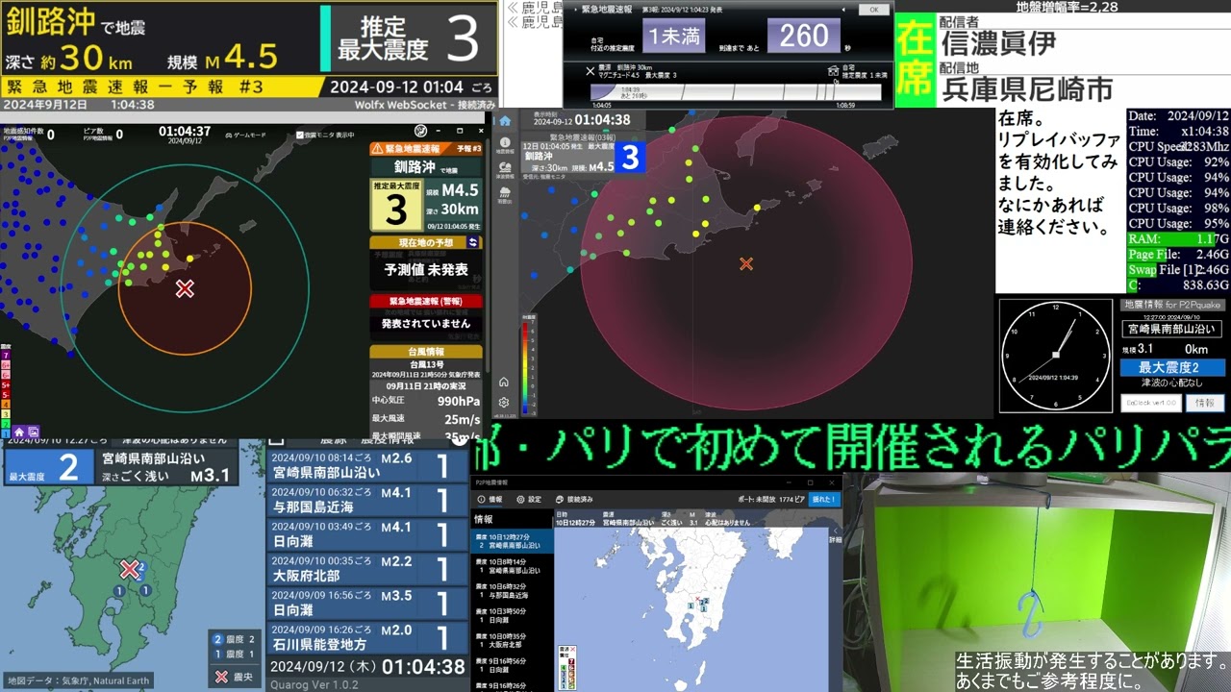Click the swap arrows icon beside 現在地の予想
Screen dimensions: 1231x692
click(473, 242)
